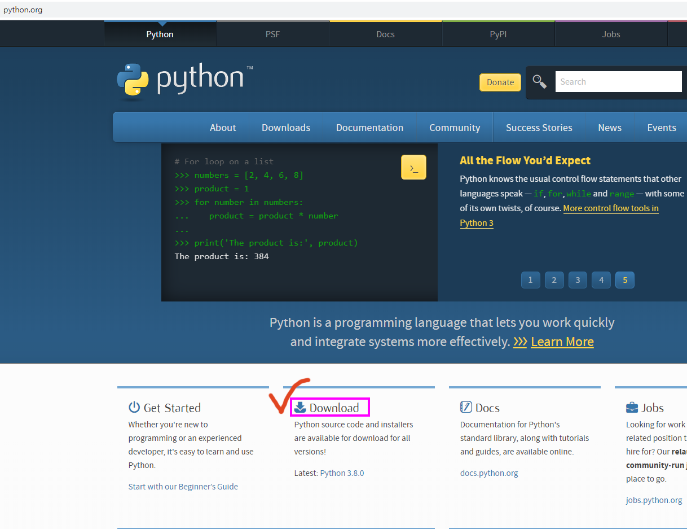Click the code line print('The product is:', product)

pos(276,243)
